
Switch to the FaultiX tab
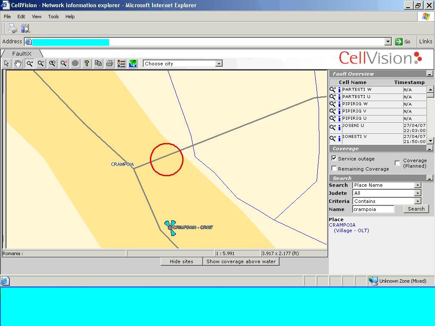tap(22, 53)
